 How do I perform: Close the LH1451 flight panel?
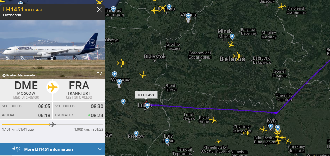click(x=99, y=10)
